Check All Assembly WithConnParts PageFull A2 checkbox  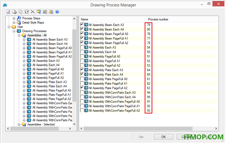[82, 110]
